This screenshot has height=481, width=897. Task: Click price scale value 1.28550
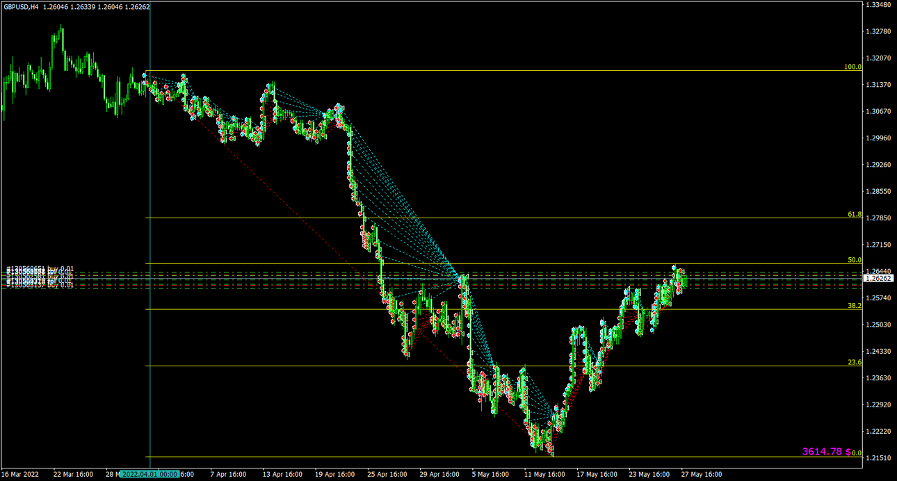click(x=879, y=191)
